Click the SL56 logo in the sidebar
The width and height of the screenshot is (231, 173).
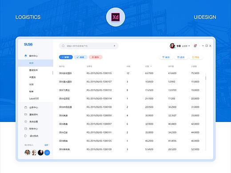(28, 44)
